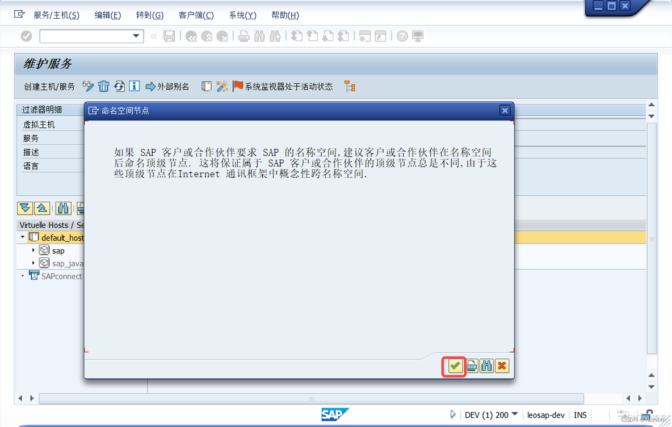Click the 描述 filter label
This screenshot has height=427, width=672.
(x=31, y=152)
